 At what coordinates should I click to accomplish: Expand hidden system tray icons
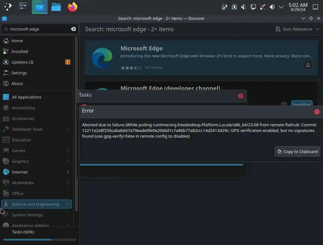tap(281, 7)
